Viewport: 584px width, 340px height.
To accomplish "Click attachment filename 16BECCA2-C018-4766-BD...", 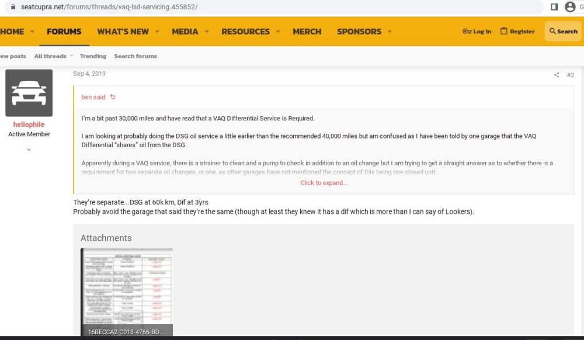I will (x=126, y=331).
